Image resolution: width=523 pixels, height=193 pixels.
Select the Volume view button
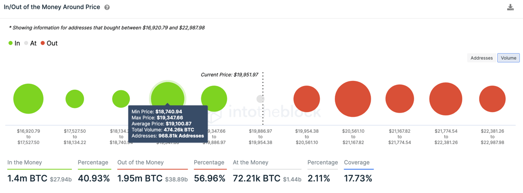click(x=509, y=58)
